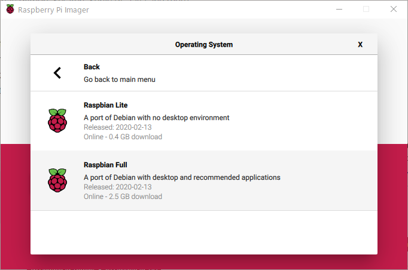Image resolution: width=408 pixels, height=270 pixels.
Task: Minimize the Raspberry Pi Imager window
Action: [x=339, y=10]
